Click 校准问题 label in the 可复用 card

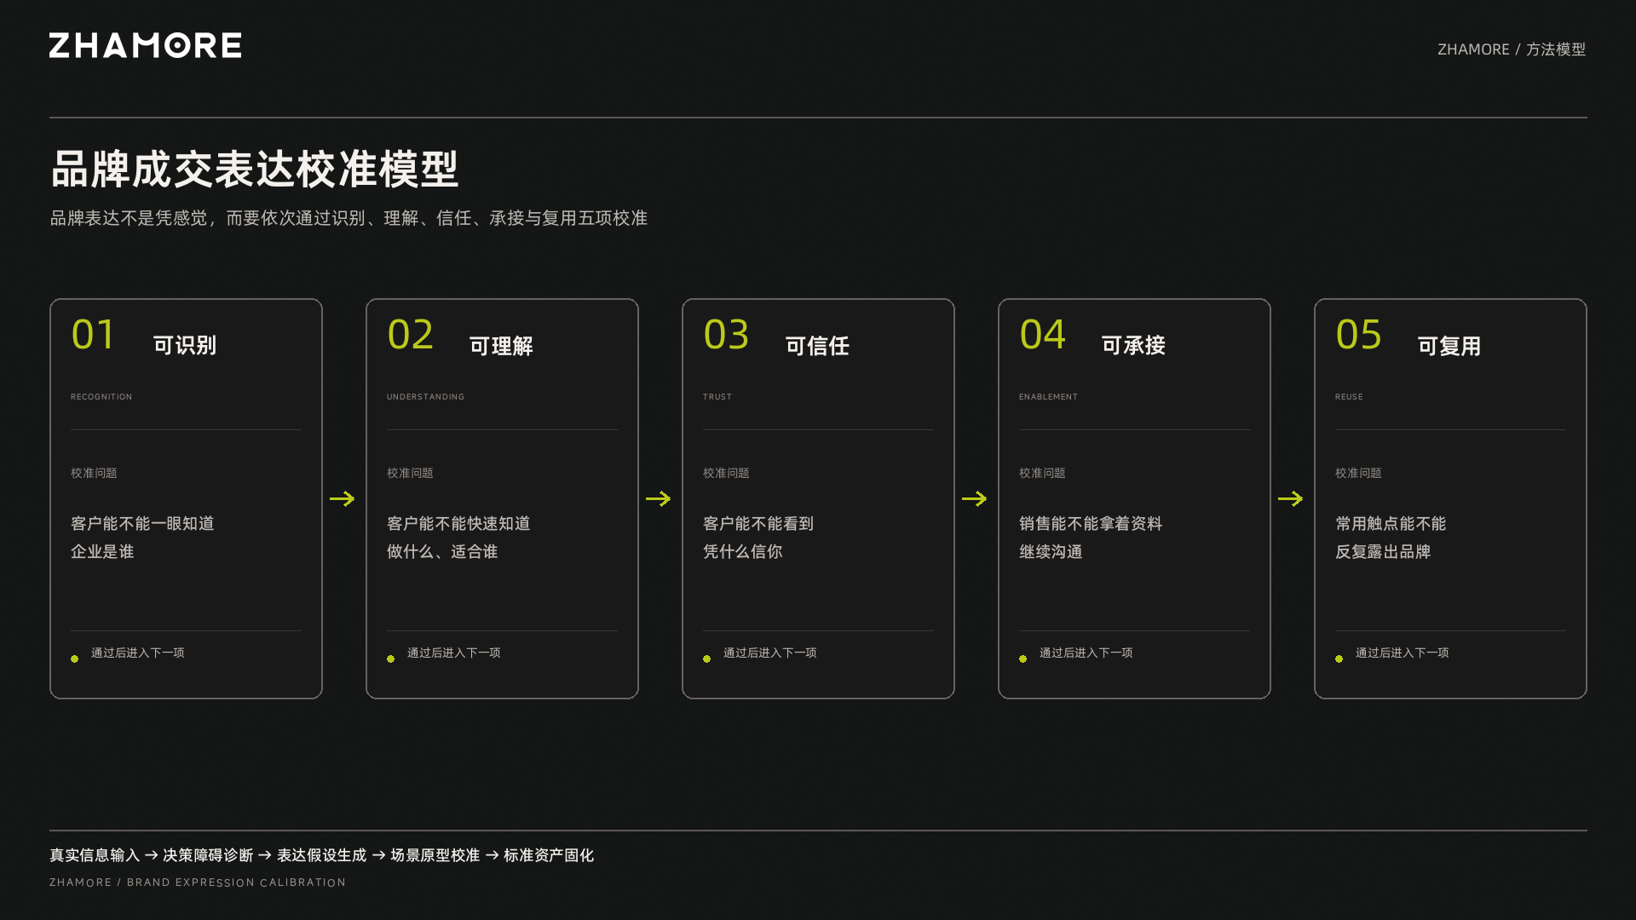[x=1358, y=473]
